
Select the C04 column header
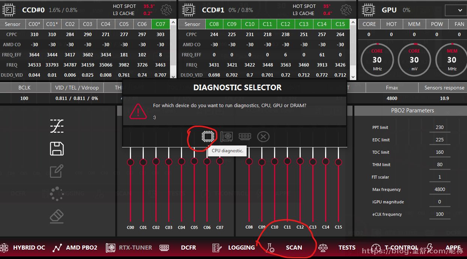click(x=106, y=24)
